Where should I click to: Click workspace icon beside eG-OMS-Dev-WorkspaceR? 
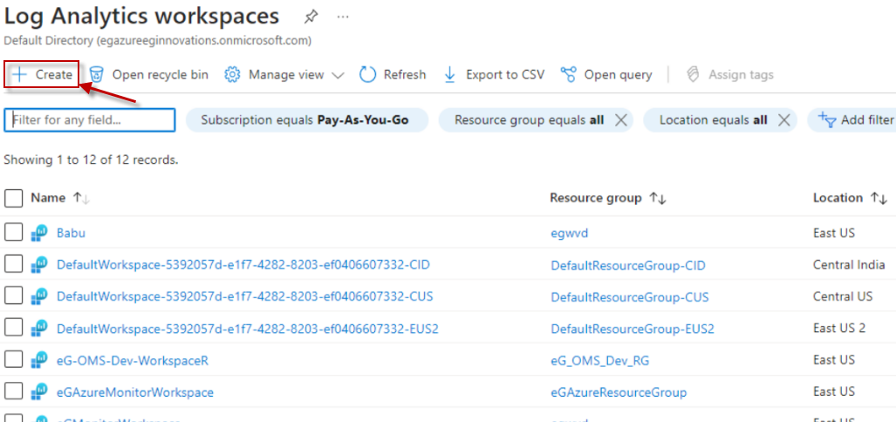tap(39, 361)
